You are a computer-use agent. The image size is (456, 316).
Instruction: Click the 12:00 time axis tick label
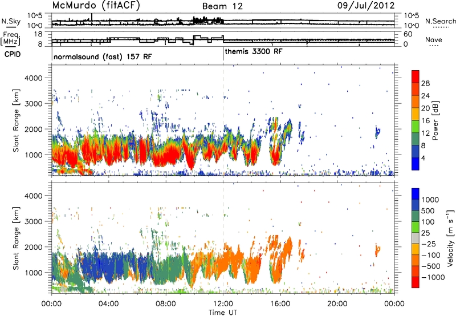pos(223,304)
